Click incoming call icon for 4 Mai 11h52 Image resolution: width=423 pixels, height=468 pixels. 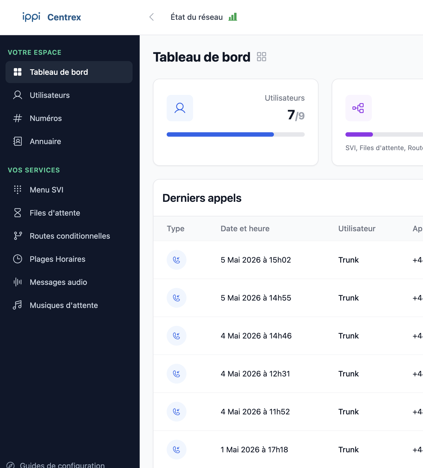pyautogui.click(x=177, y=412)
